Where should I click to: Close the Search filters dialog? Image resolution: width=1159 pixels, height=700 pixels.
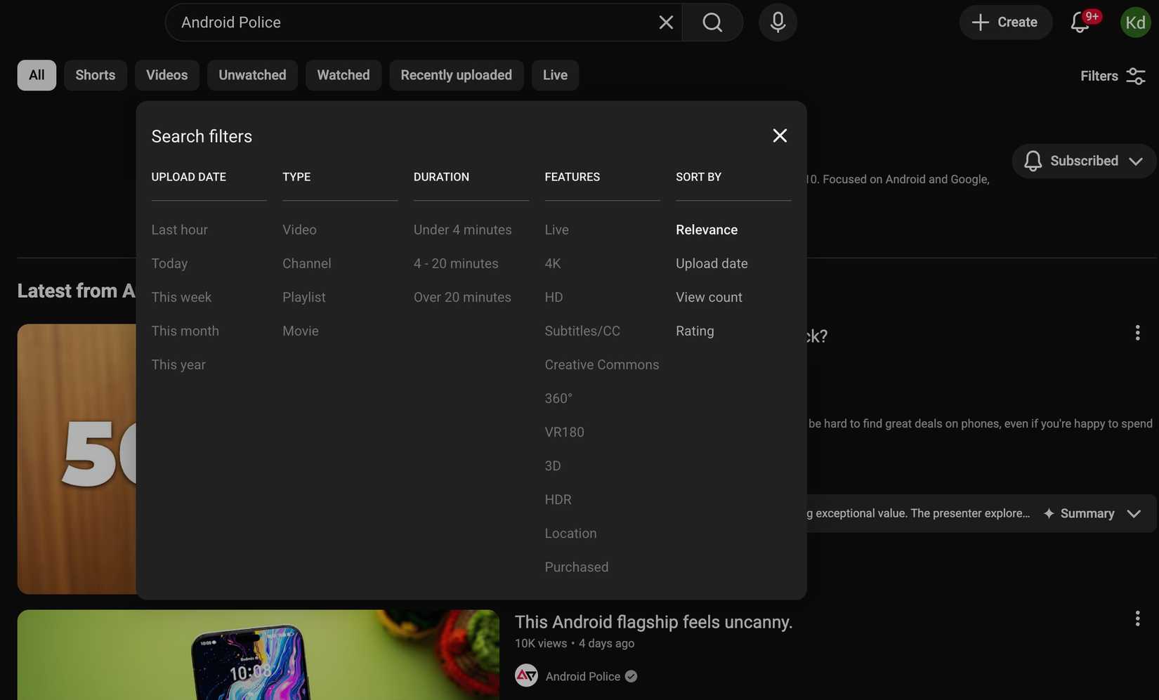(x=780, y=136)
